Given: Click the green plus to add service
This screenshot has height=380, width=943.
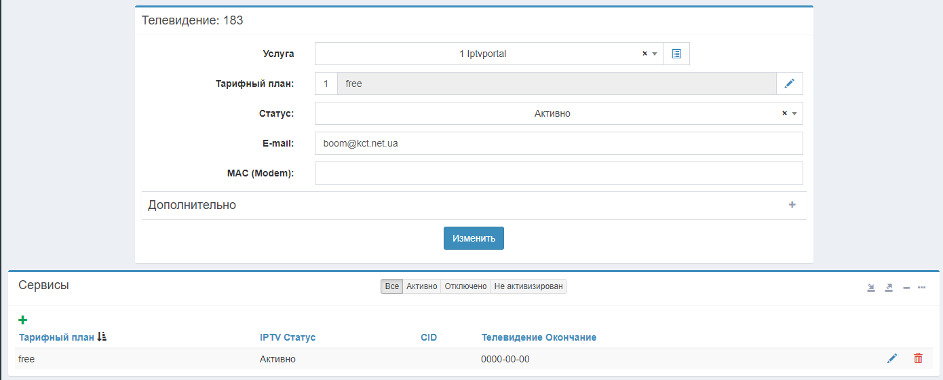Looking at the screenshot, I should point(23,320).
